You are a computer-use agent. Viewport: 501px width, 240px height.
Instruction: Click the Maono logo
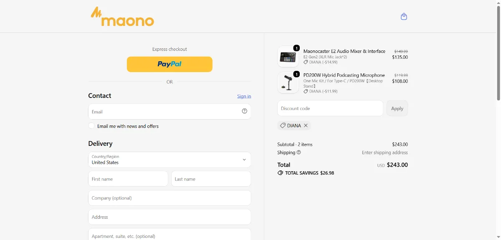pyautogui.click(x=122, y=17)
